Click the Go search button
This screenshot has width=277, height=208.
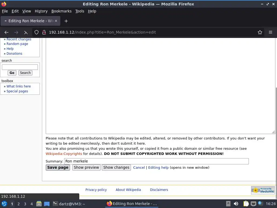point(12,73)
